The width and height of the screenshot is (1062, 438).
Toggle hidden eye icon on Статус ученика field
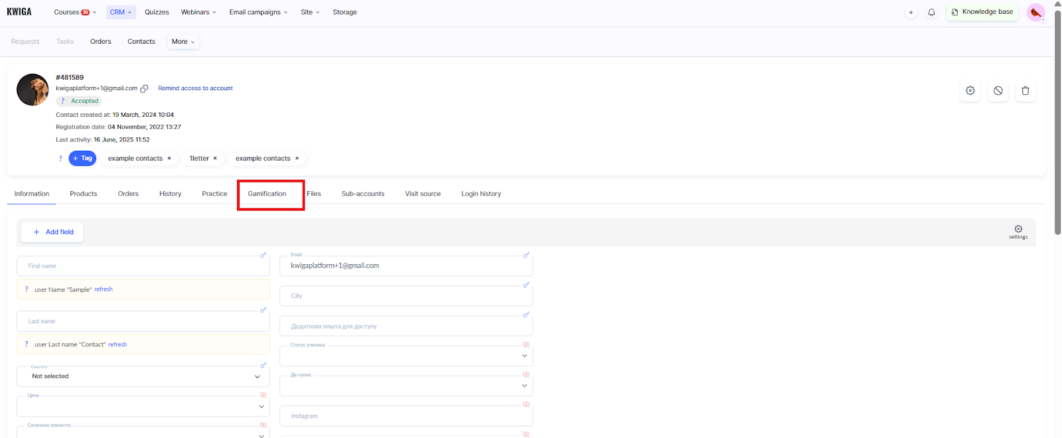[526, 344]
